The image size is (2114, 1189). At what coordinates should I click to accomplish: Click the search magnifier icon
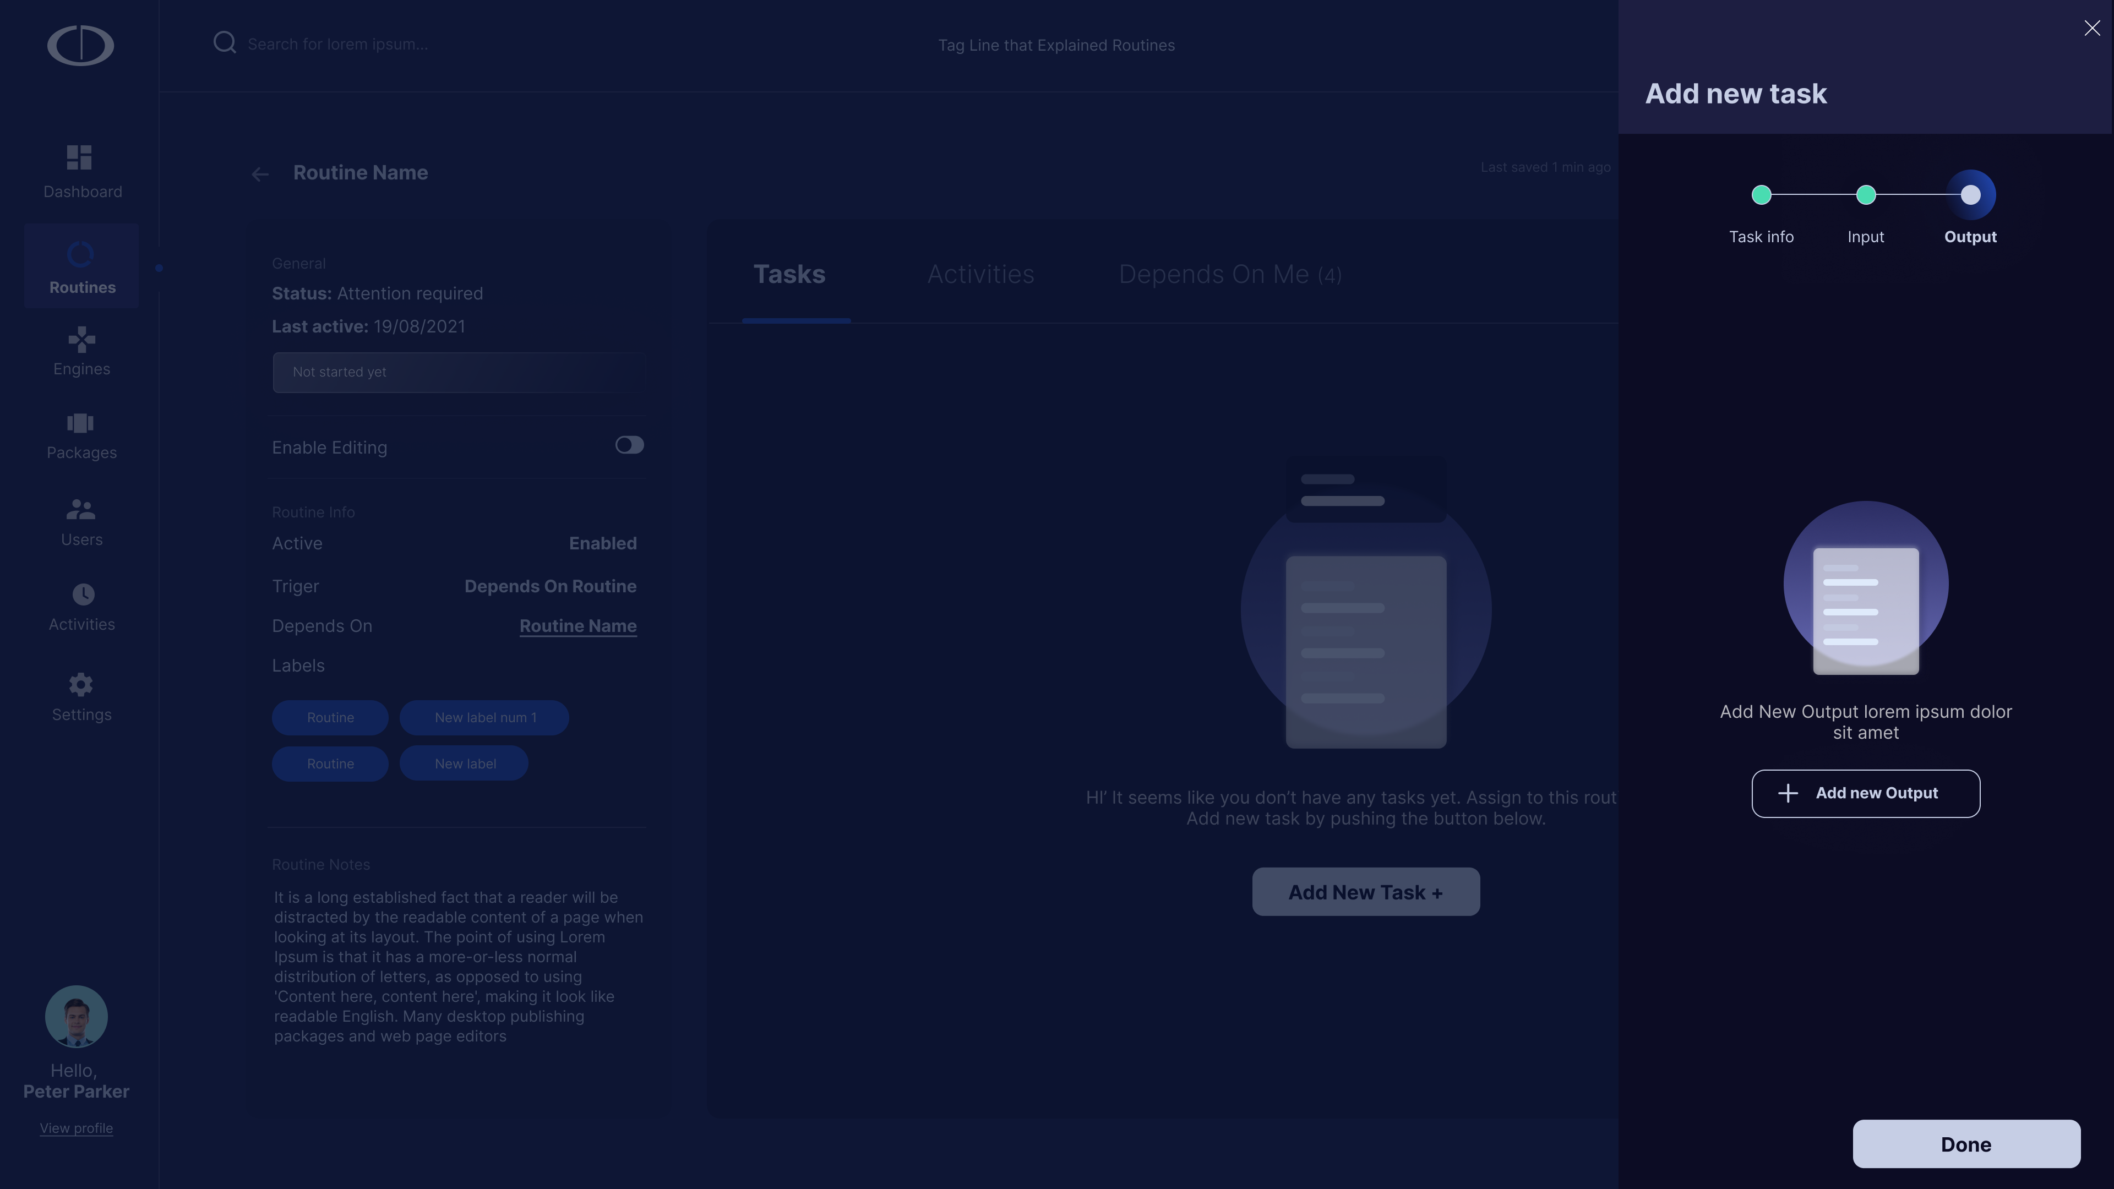(x=225, y=43)
